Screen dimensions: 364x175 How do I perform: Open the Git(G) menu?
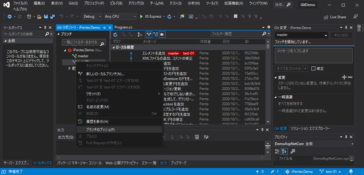(x=73, y=4)
